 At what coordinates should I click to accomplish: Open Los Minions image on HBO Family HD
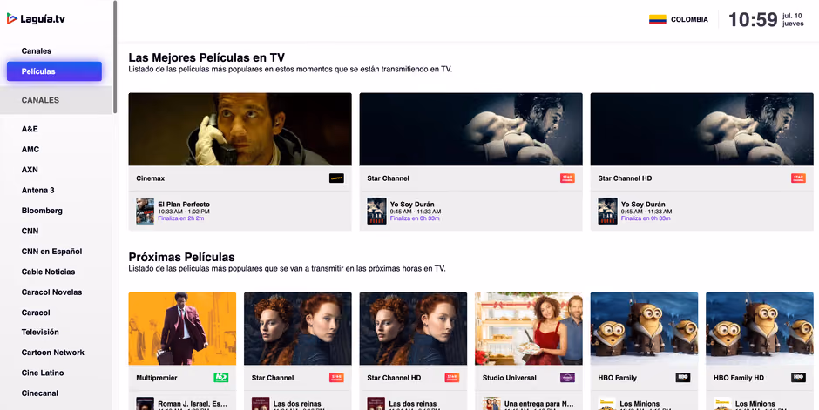point(760,329)
